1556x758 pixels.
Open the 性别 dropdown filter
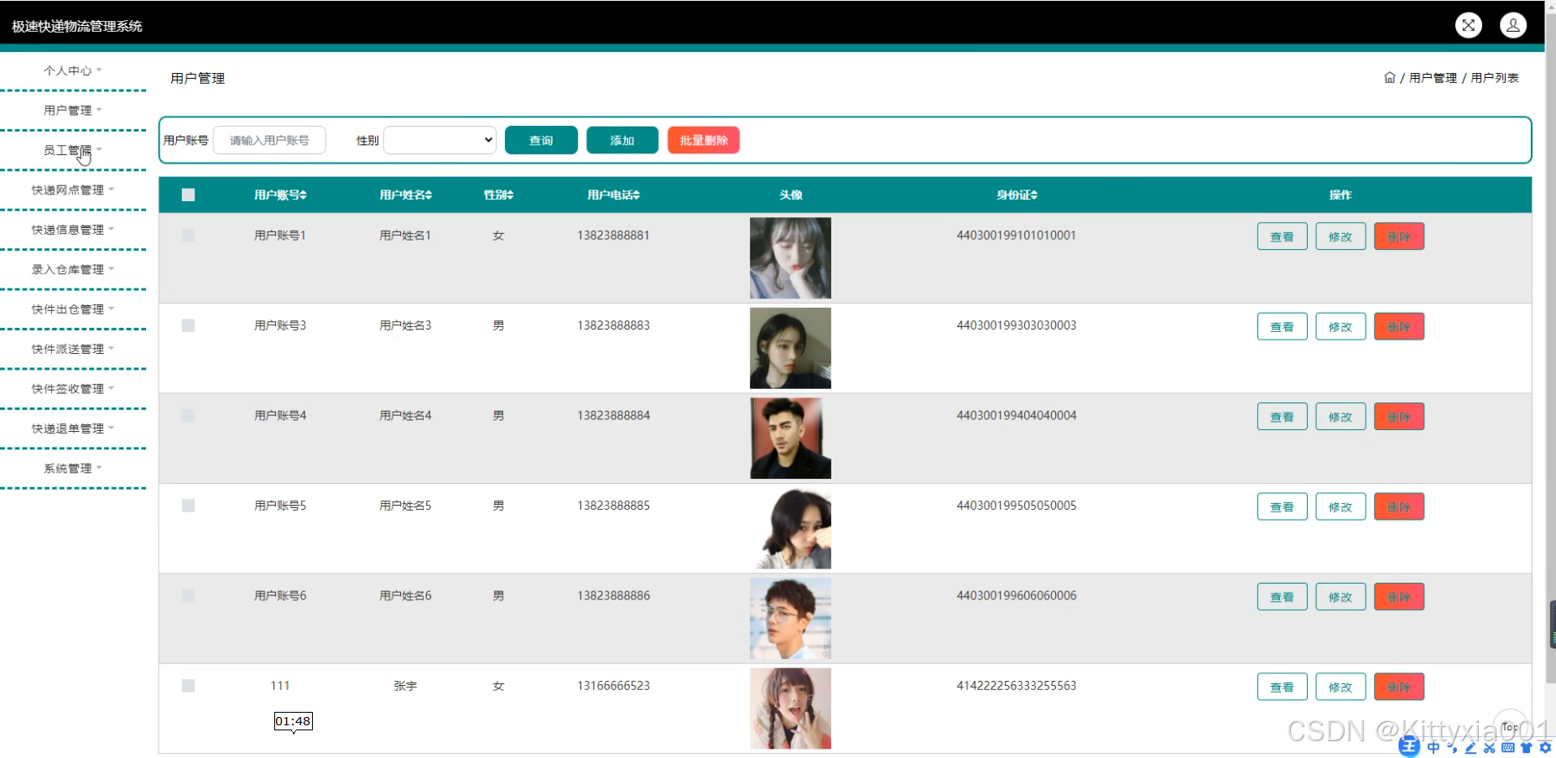[440, 140]
